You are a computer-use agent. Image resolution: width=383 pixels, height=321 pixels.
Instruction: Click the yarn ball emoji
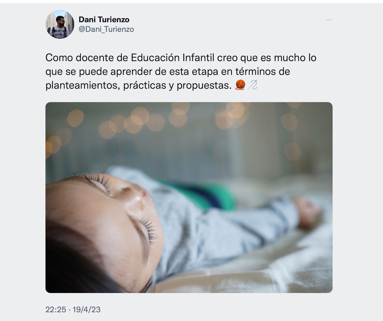click(x=240, y=85)
